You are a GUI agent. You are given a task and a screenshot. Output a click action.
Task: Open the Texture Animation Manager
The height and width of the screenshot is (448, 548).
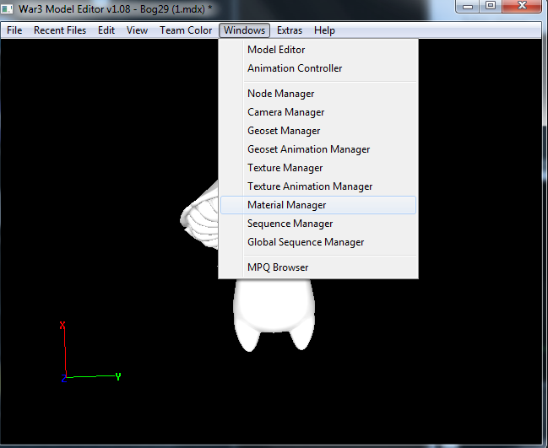click(318, 186)
